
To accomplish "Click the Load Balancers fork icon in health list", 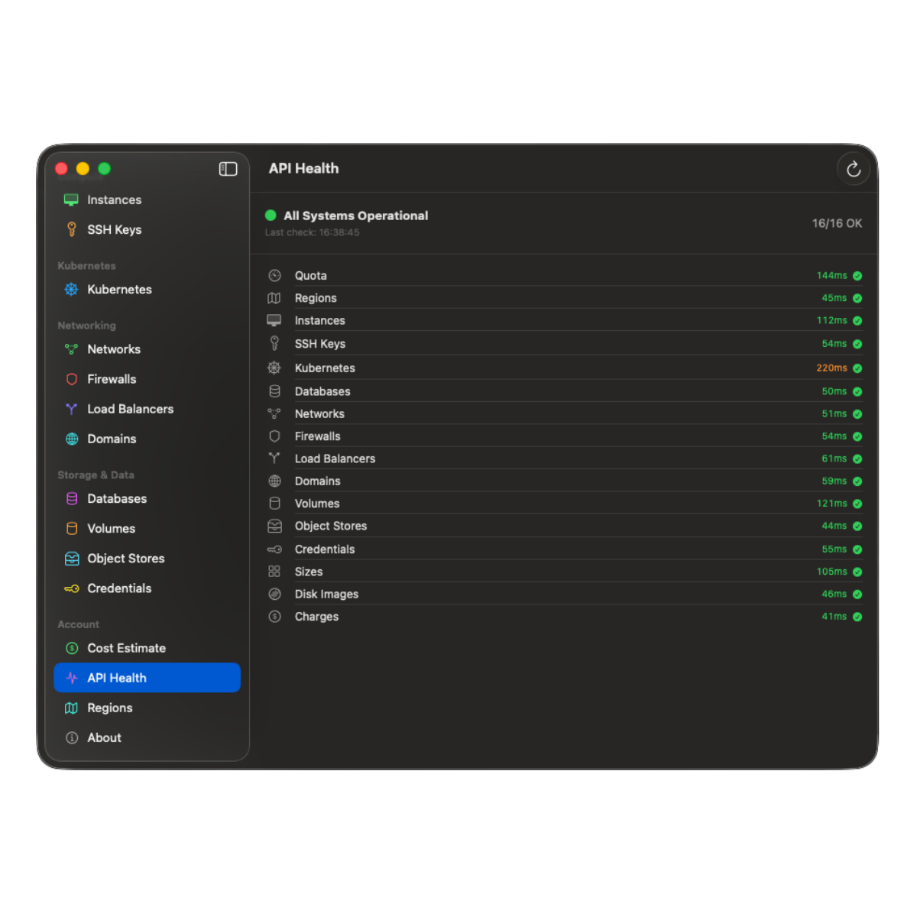I will [x=274, y=458].
